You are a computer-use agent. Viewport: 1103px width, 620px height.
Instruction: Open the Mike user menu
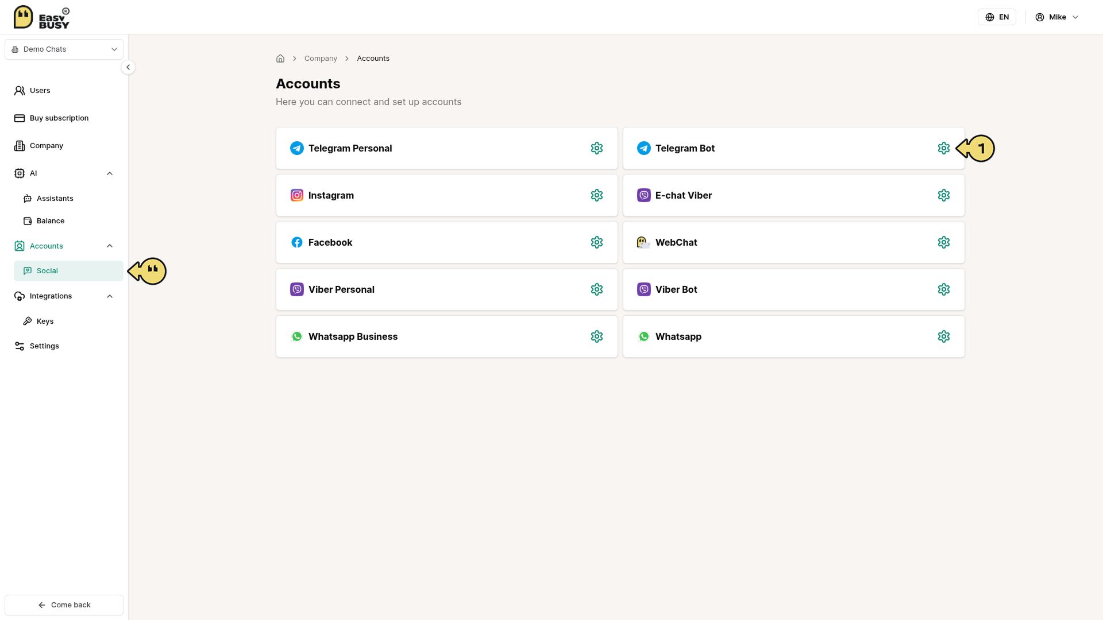1057,17
